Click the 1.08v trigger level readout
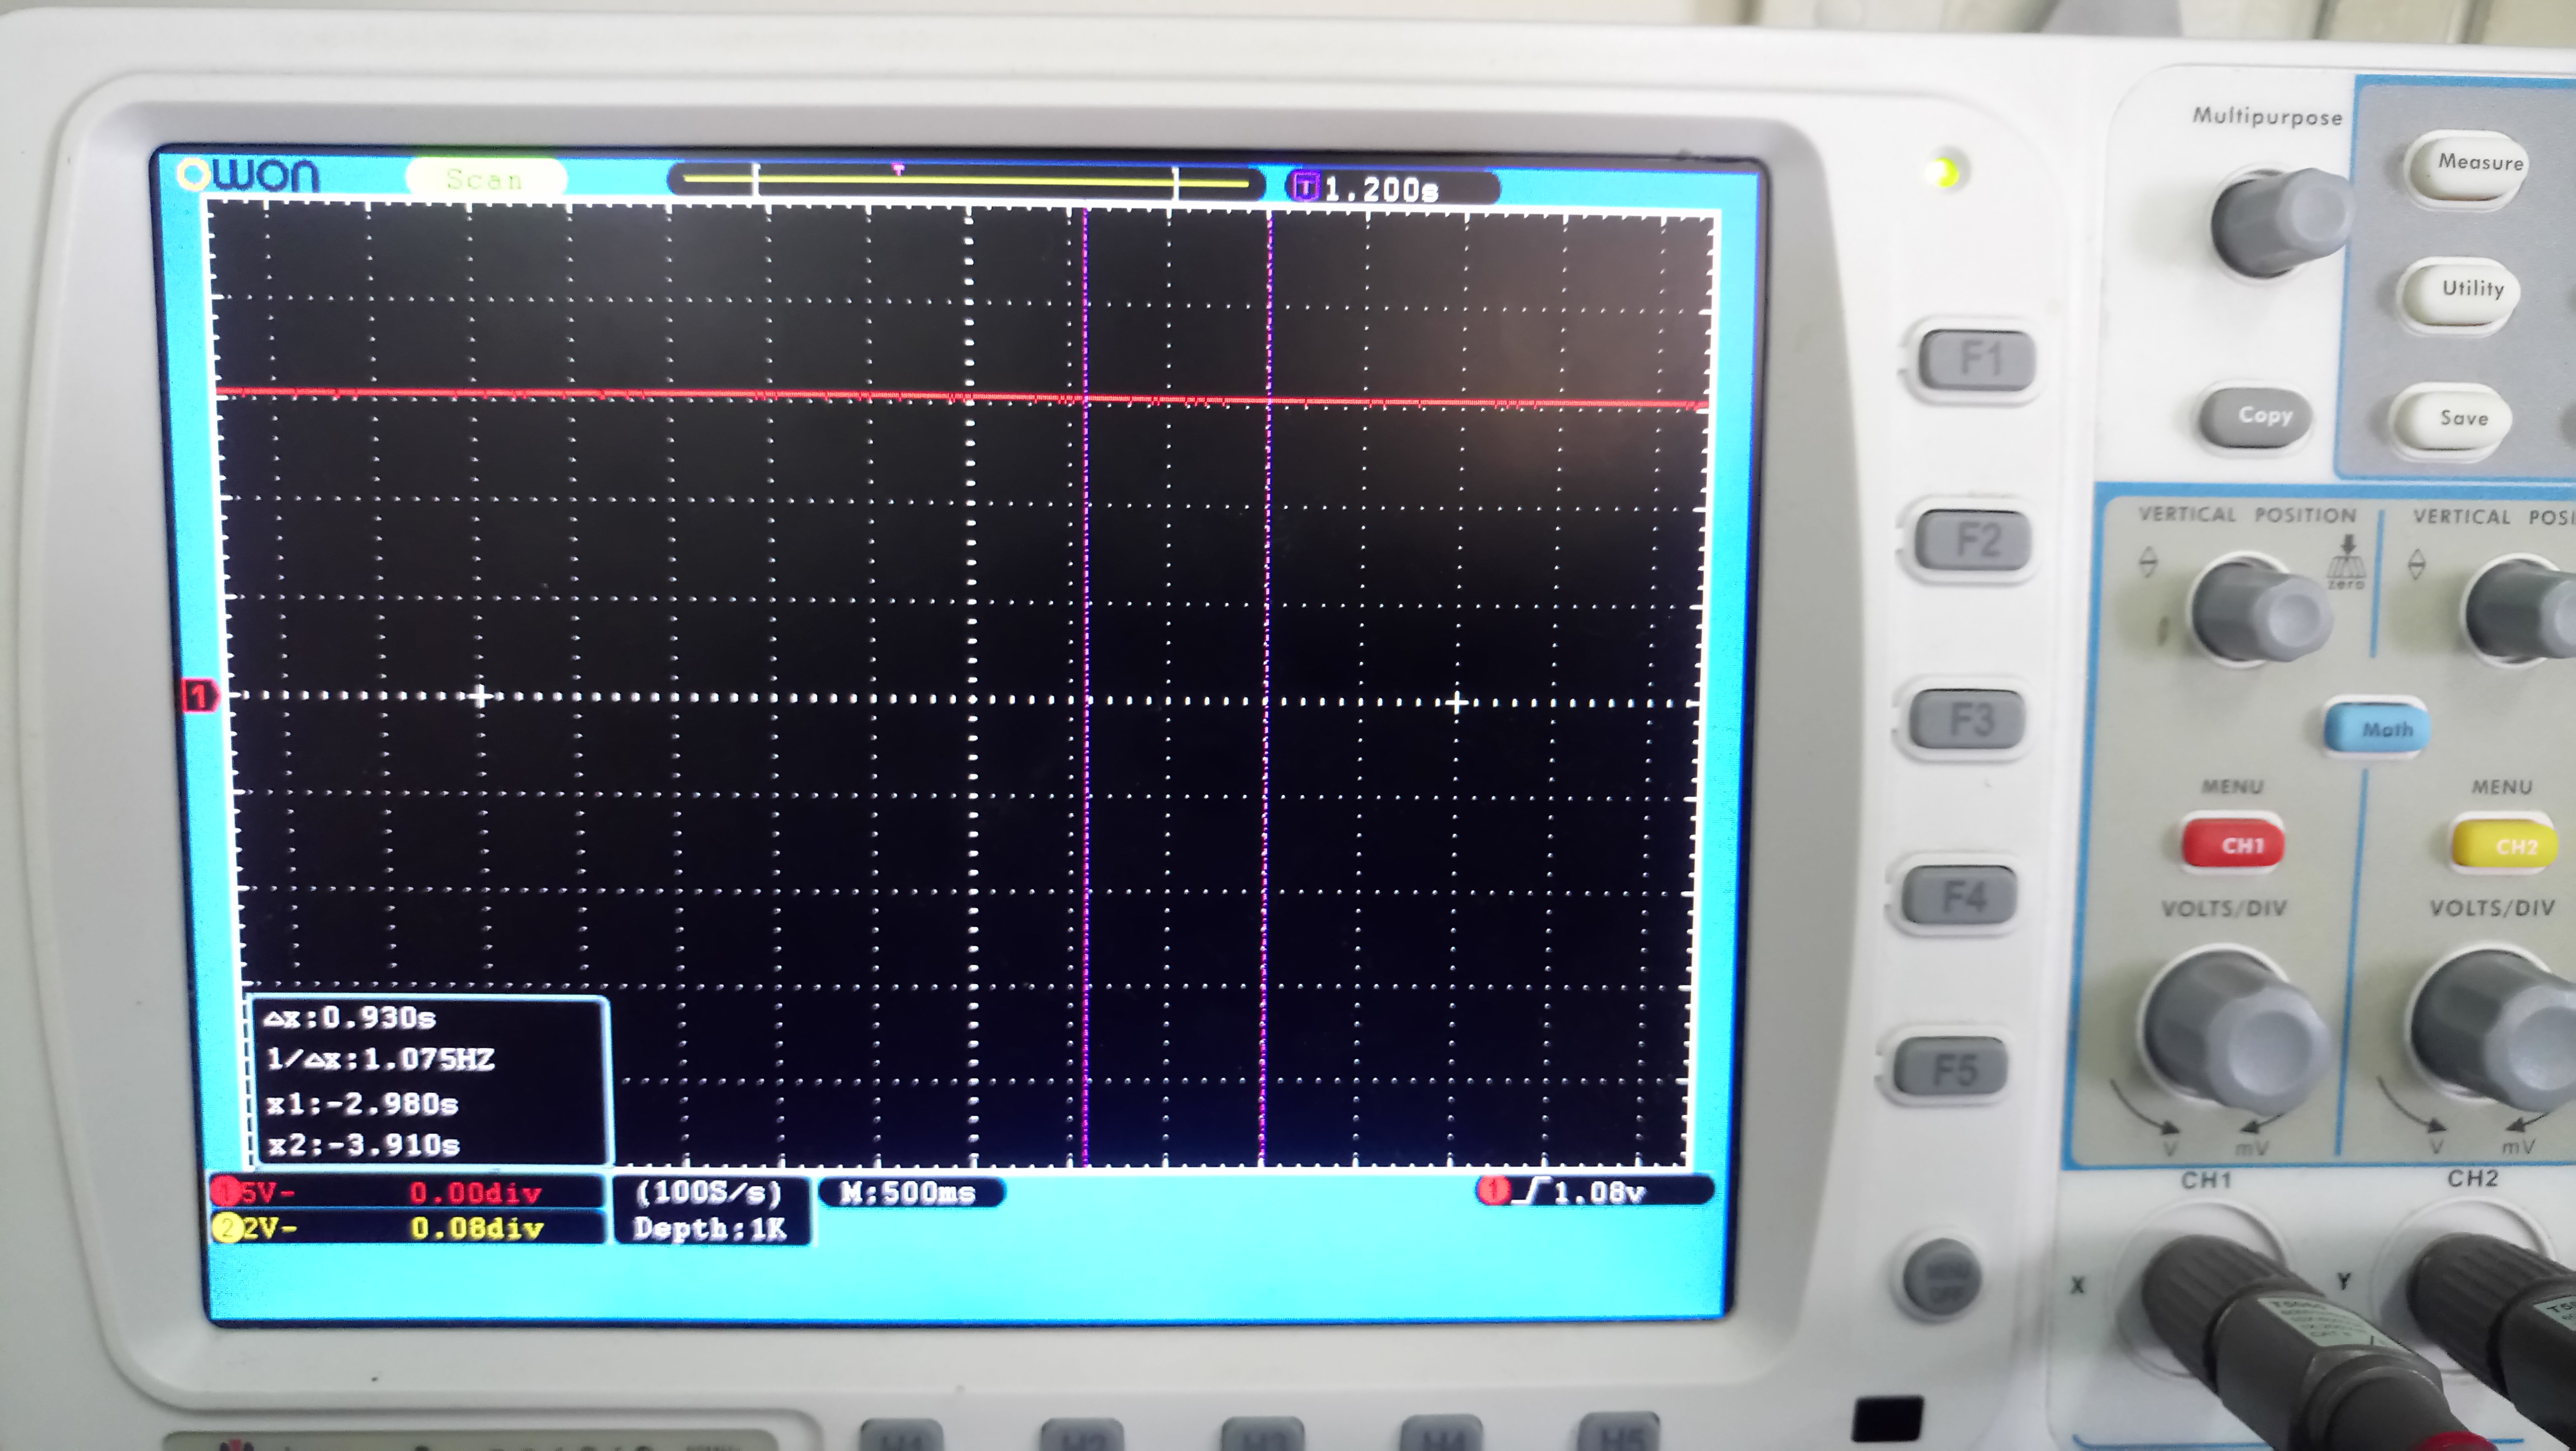Image resolution: width=2576 pixels, height=1451 pixels. pos(1599,1191)
